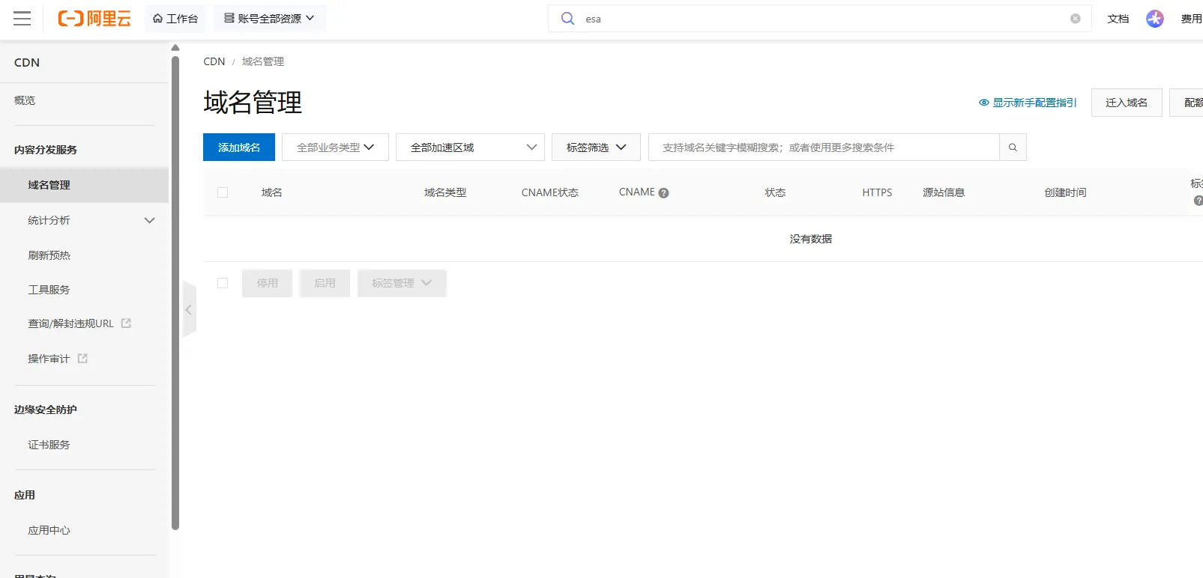Open 应用中心 in the sidebar
Viewport: 1203px width, 578px height.
tap(49, 530)
